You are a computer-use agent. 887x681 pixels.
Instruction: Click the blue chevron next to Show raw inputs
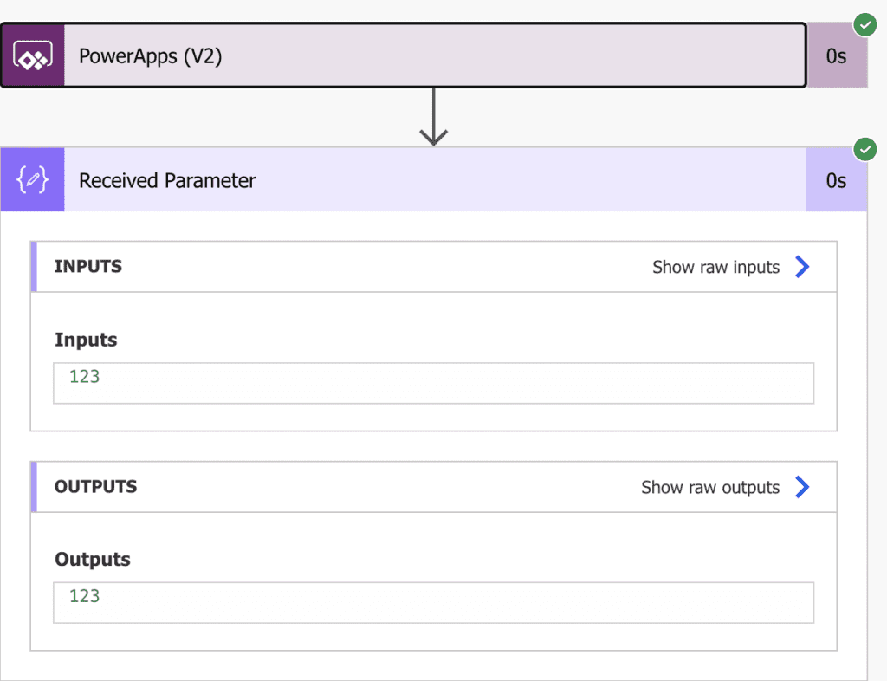pyautogui.click(x=802, y=267)
